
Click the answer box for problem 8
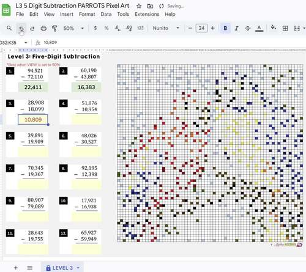[x=86, y=185]
